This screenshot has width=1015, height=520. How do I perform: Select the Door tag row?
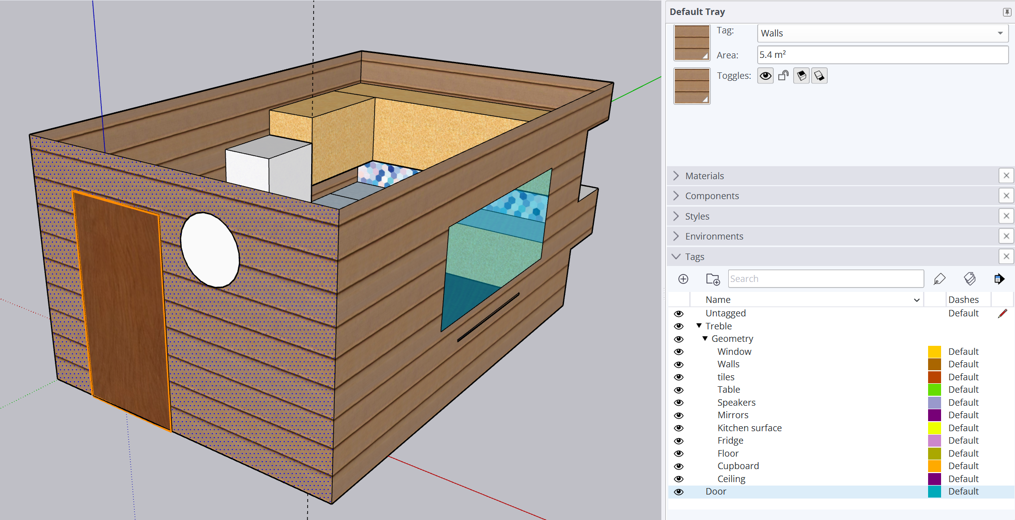tap(841, 492)
